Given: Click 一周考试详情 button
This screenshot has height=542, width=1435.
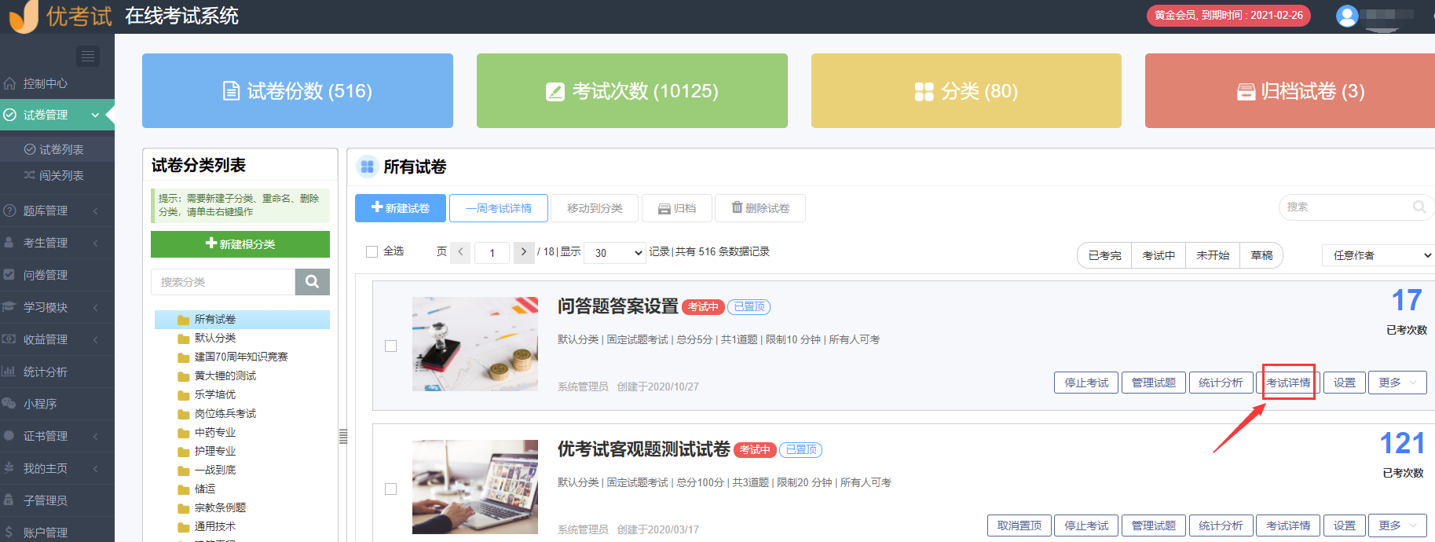Looking at the screenshot, I should point(499,208).
